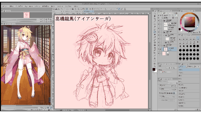Switch to the middle sub tool group tab
Image resolution: width=201 pixels, height=113 pixels.
point(190,67)
